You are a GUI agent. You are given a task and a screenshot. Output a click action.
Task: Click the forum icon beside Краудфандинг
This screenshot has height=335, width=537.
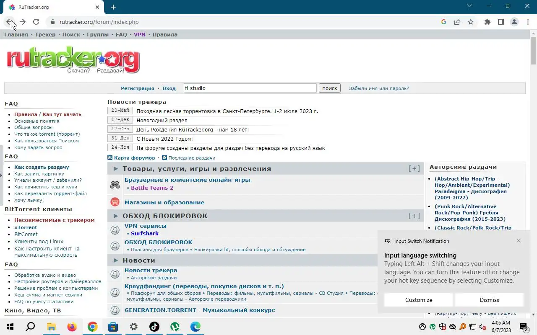115,292
